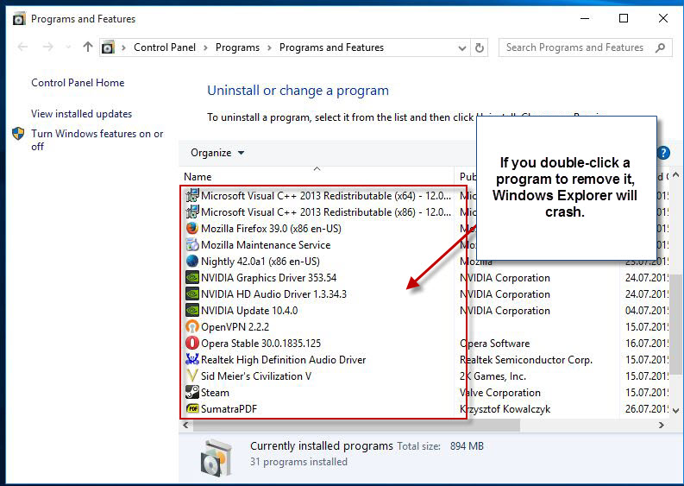The height and width of the screenshot is (486, 684).
Task: Go up one level with the up arrow
Action: click(88, 47)
